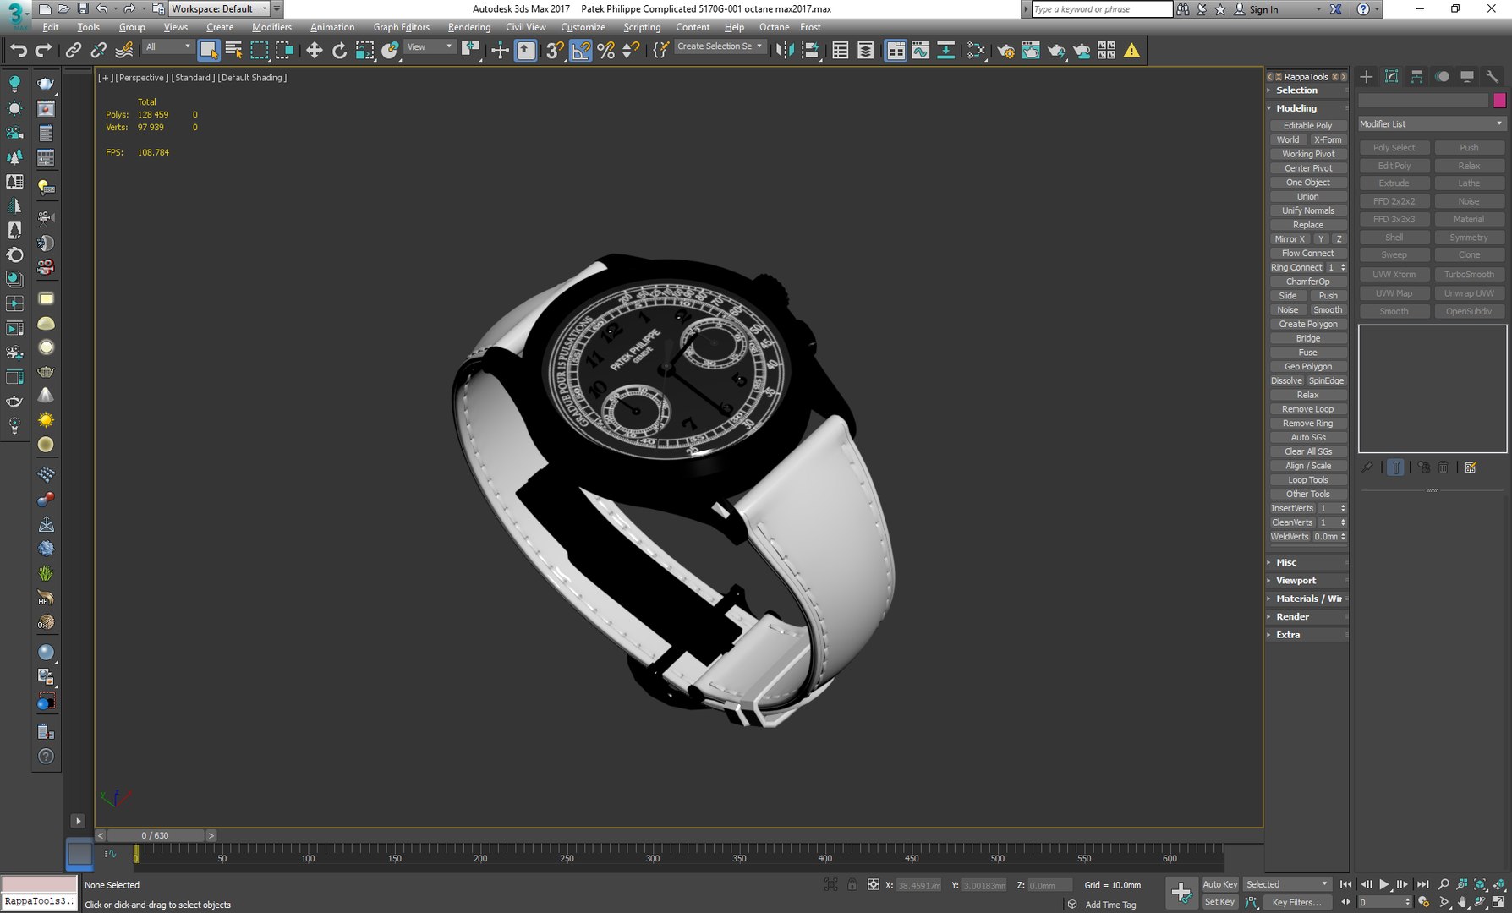Screen dimensions: 1512x913
Task: Open the Rendering menu
Action: pos(468,27)
